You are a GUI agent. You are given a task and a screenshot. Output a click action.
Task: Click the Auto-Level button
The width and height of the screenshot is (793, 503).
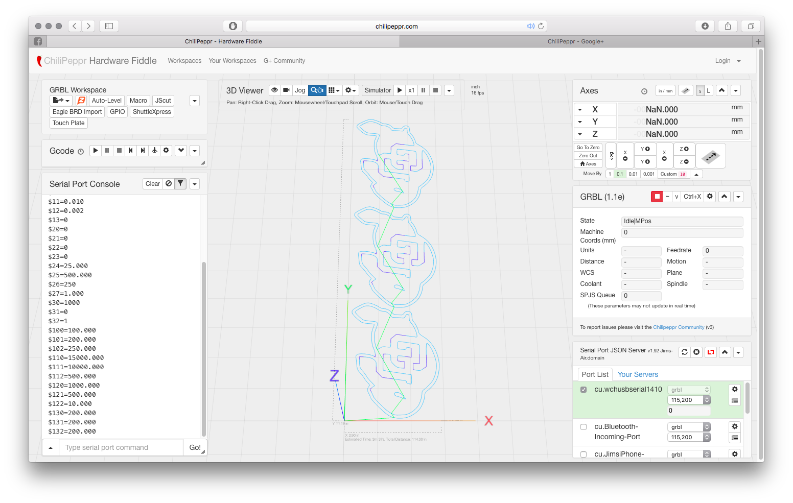107,101
